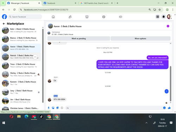Attach a photo with the image icon

click(x=53, y=108)
